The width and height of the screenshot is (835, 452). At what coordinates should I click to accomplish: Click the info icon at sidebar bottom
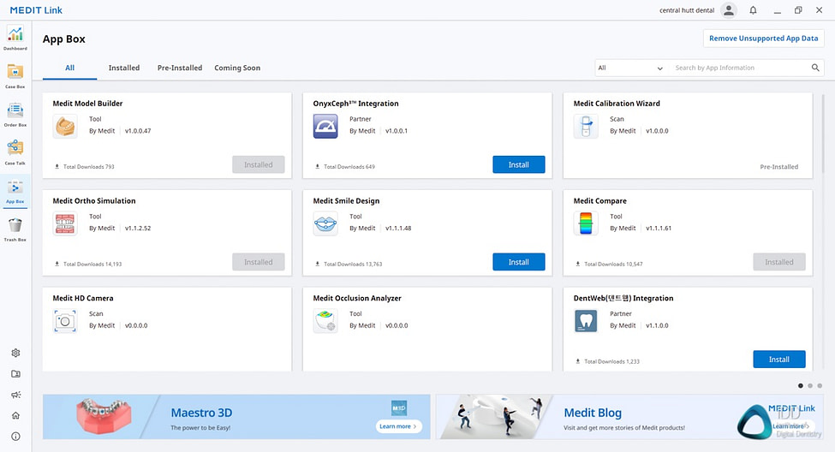coord(15,437)
